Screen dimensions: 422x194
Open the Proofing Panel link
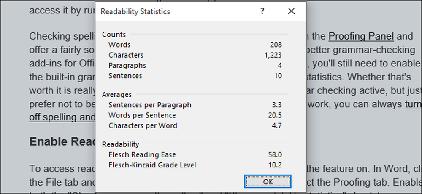tap(361, 36)
